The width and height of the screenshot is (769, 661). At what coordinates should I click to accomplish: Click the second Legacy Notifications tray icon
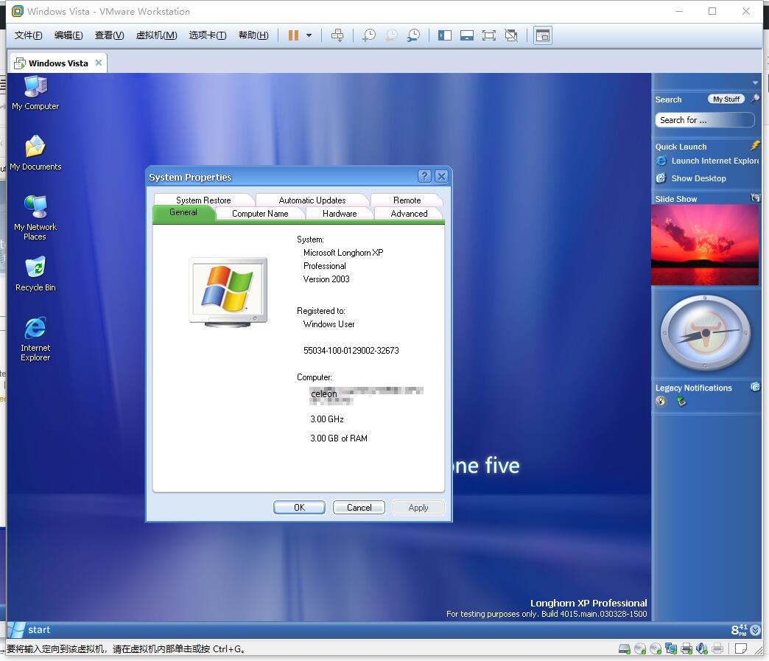click(681, 402)
